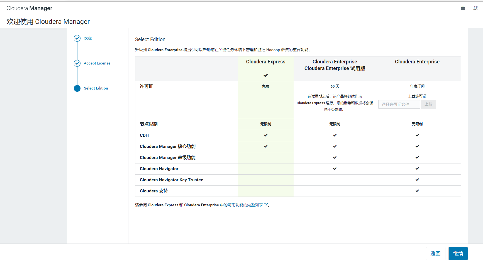The width and height of the screenshot is (483, 263).
Task: Click 高级功能 checkmark in rightmost Enterprise column
Action: click(417, 158)
